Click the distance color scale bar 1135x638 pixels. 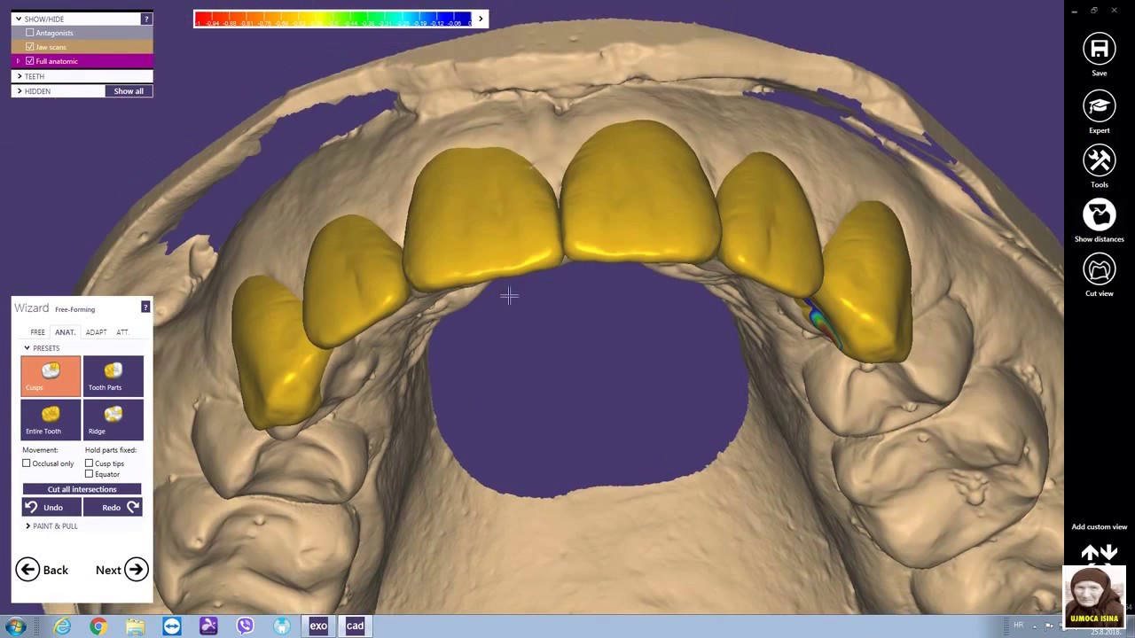[x=333, y=19]
